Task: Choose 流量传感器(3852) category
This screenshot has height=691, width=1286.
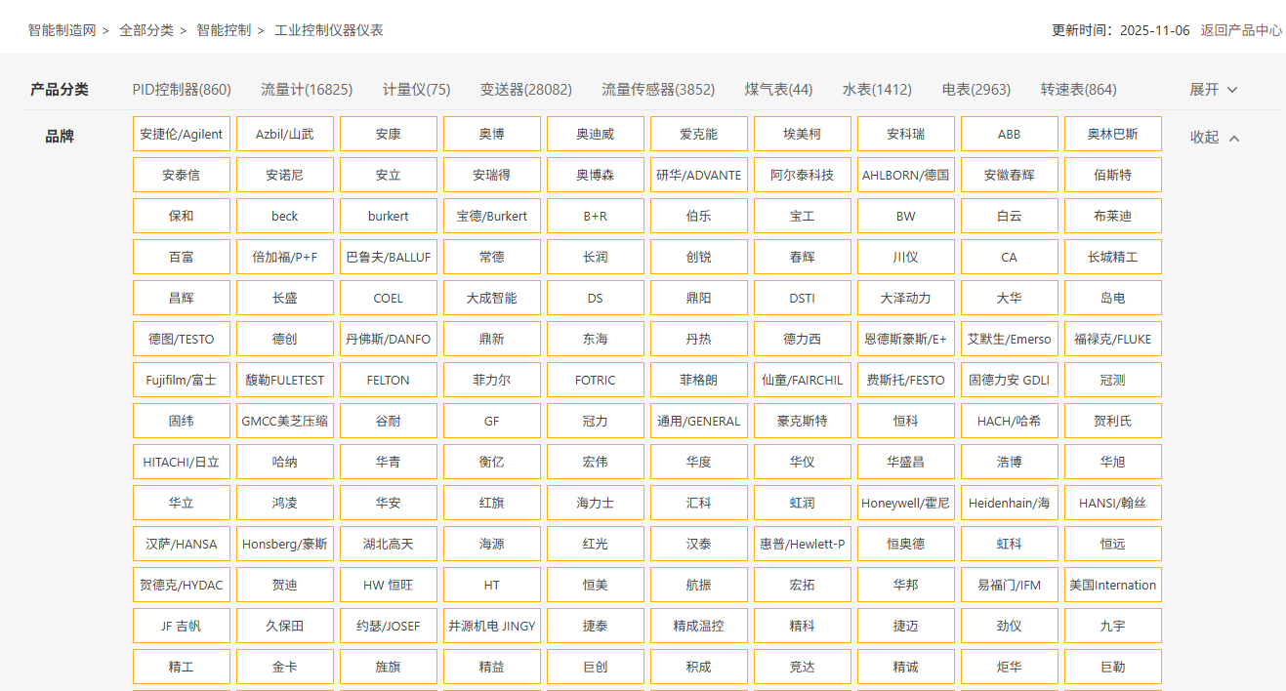Action: (658, 90)
